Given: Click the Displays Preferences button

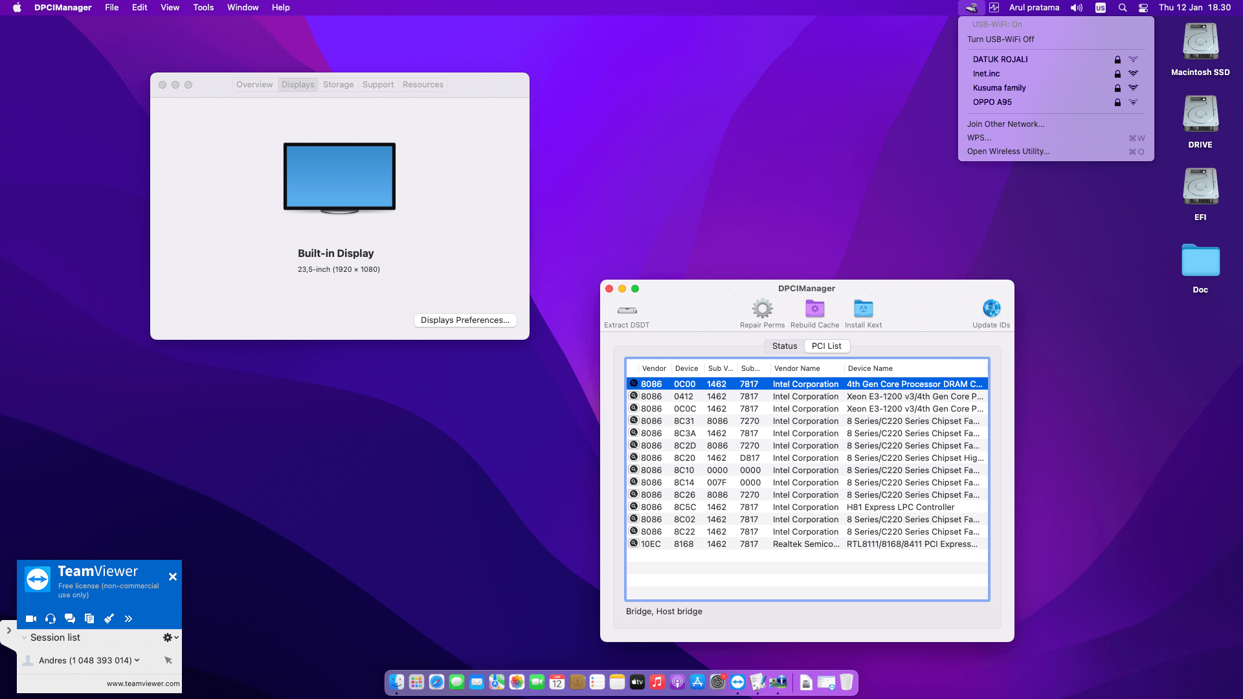Looking at the screenshot, I should [x=465, y=320].
